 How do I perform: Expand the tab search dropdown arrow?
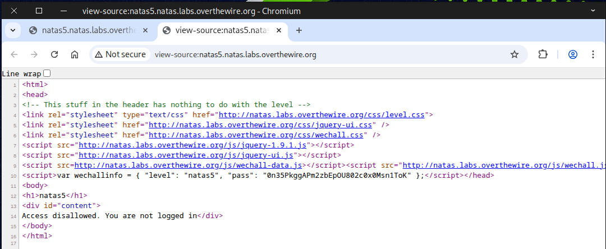click(x=12, y=30)
